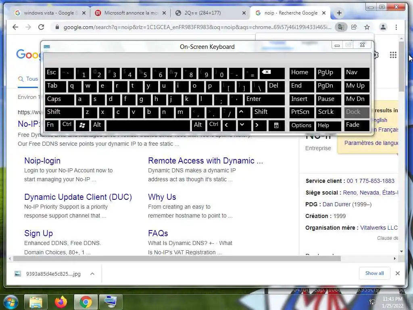
Task: Click the share page icon in address bar
Action: point(354,27)
